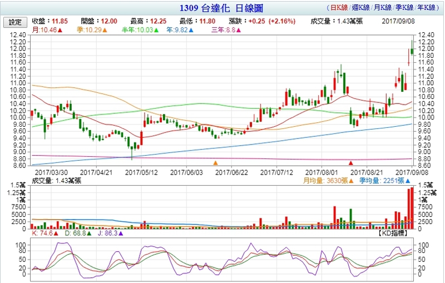Open the 設定 settings button
This screenshot has height=283, width=445.
15,22
